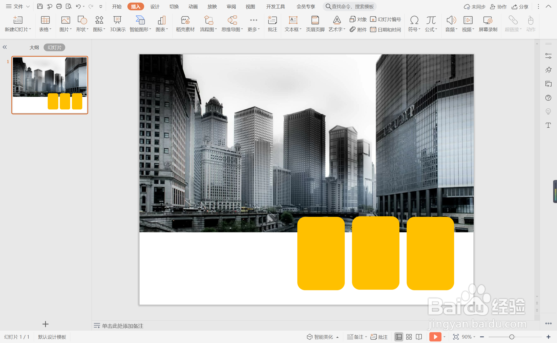Open the 设计 (Design) tab
The height and width of the screenshot is (343, 557).
pos(155,6)
